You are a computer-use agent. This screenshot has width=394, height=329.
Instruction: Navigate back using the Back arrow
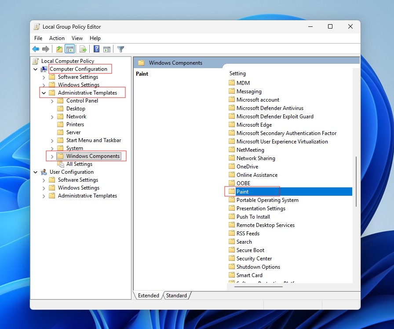coord(36,49)
